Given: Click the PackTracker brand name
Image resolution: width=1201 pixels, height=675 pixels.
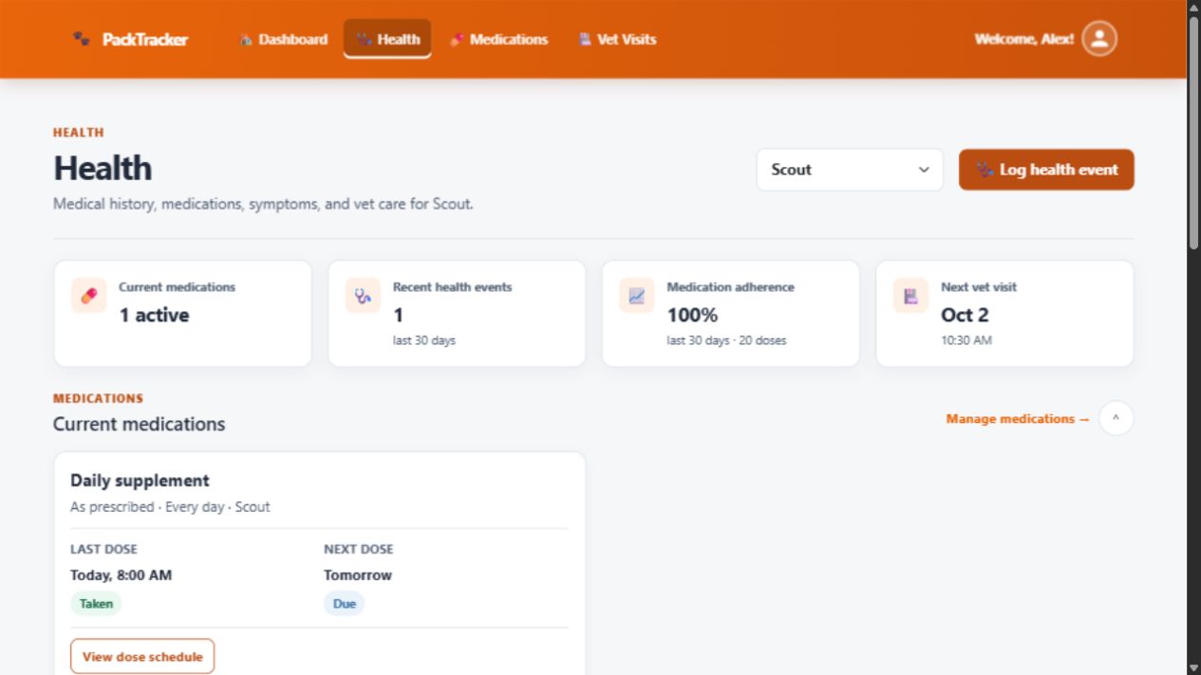Looking at the screenshot, I should coord(145,39).
